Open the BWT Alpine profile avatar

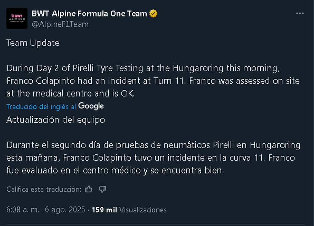point(17,18)
